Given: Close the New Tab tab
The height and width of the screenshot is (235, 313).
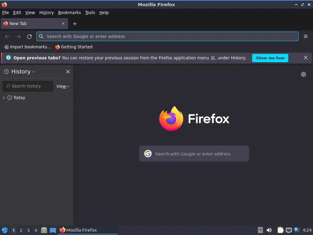Looking at the screenshot, I should coord(63,24).
